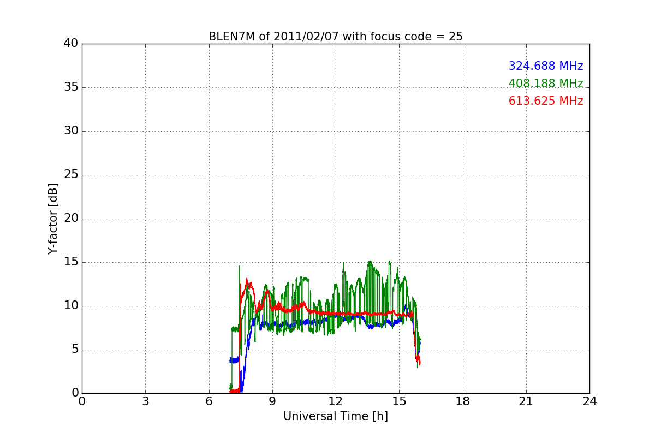Image resolution: width=655 pixels, height=437 pixels.
Task: Click x-axis tick label 18
Action: point(463,401)
